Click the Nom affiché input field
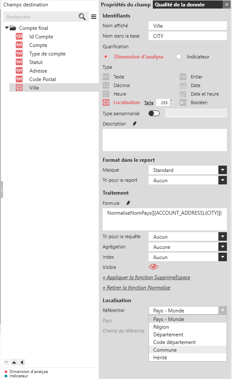 pyautogui.click(x=188, y=26)
